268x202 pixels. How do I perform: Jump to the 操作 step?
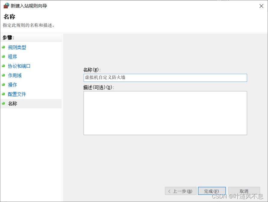(x=13, y=85)
